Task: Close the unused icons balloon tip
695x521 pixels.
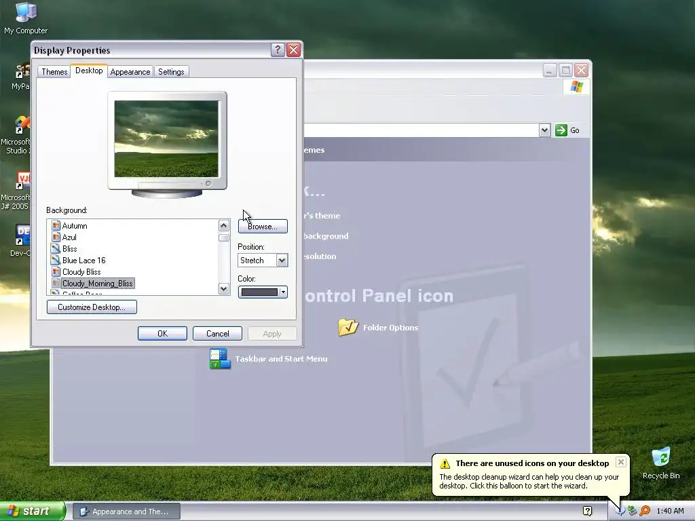Action: point(621,462)
